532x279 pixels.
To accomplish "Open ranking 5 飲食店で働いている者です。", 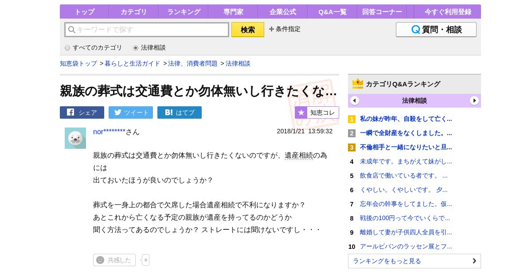I will pyautogui.click(x=404, y=175).
